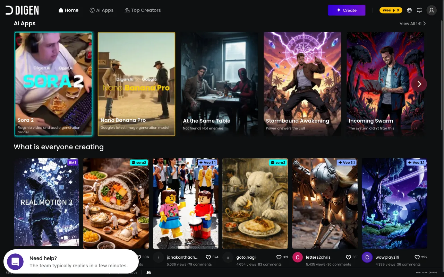The height and width of the screenshot is (277, 444).
Task: Open the silver armored robot video
Action: pyautogui.click(x=325, y=204)
